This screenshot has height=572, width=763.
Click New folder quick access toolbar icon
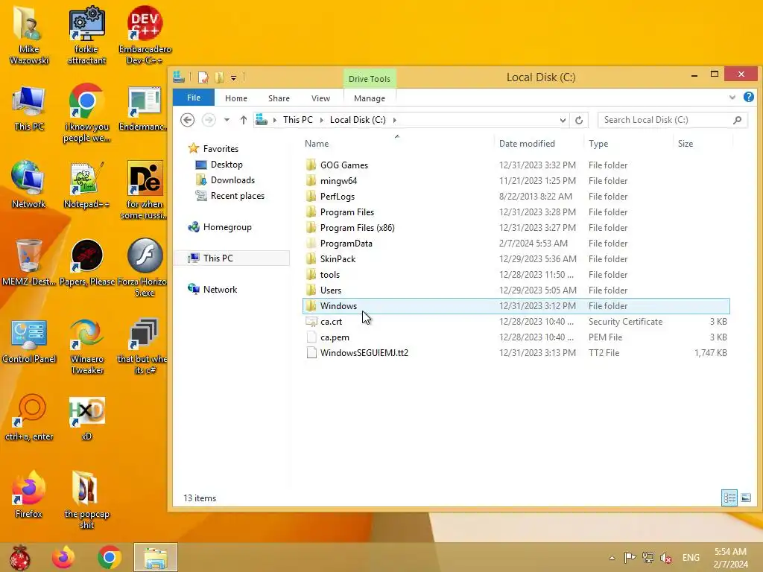point(220,77)
